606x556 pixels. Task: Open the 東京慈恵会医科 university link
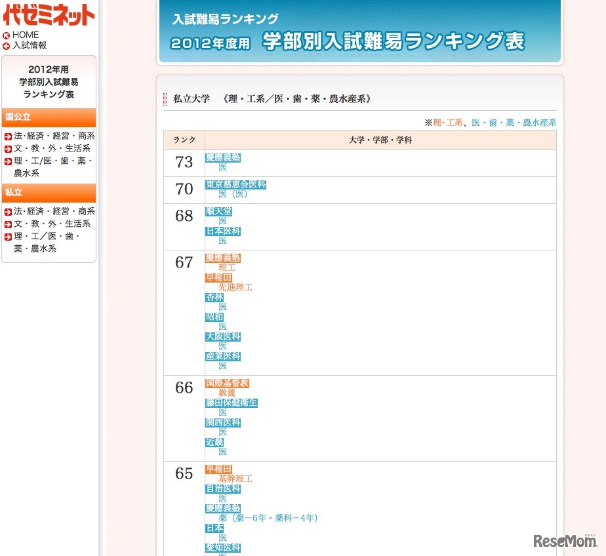tap(235, 185)
